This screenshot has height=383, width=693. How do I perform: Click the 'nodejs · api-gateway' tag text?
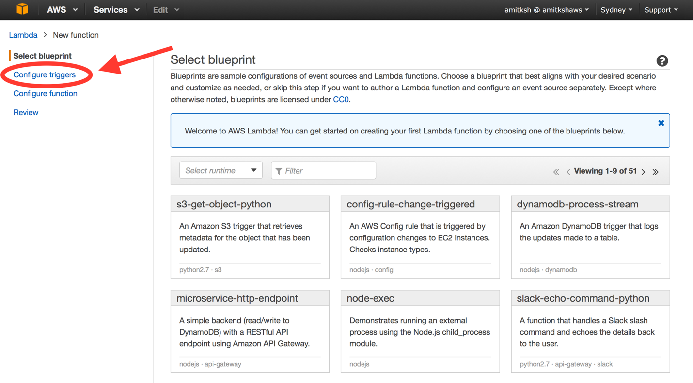[x=210, y=364]
